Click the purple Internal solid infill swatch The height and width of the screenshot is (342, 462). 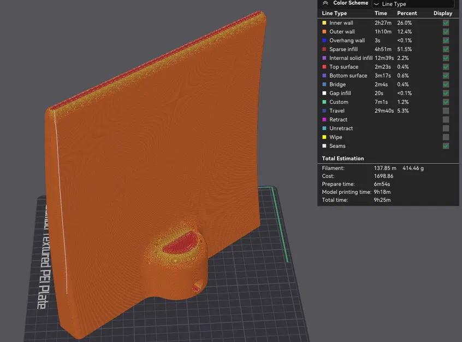click(x=324, y=58)
